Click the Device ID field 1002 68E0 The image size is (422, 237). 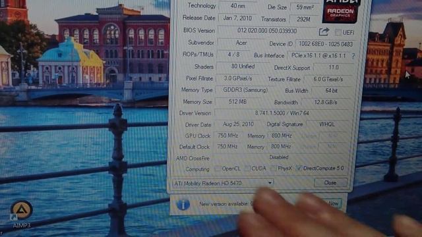pos(326,44)
